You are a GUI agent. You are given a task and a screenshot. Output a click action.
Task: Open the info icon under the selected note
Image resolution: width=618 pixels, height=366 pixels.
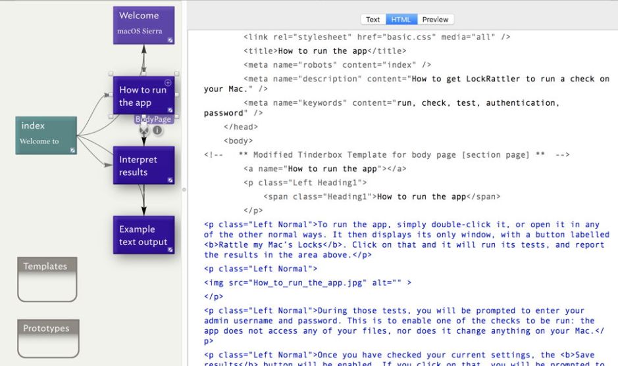coord(157,130)
